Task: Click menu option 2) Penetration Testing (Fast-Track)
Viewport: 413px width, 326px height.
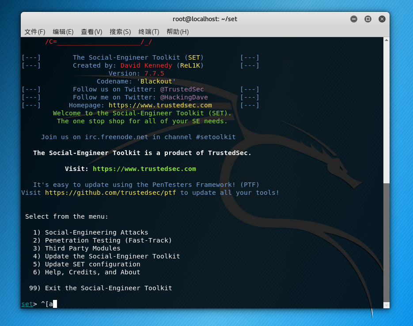Action: click(102, 240)
